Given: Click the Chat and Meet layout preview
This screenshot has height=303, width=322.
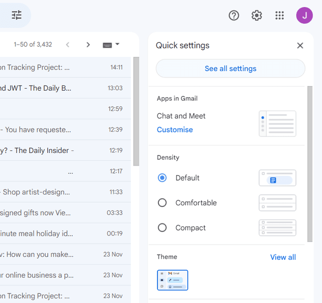Looking at the screenshot, I should [x=277, y=124].
